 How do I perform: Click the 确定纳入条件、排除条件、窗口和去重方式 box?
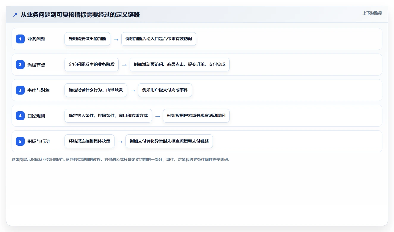[108, 116]
